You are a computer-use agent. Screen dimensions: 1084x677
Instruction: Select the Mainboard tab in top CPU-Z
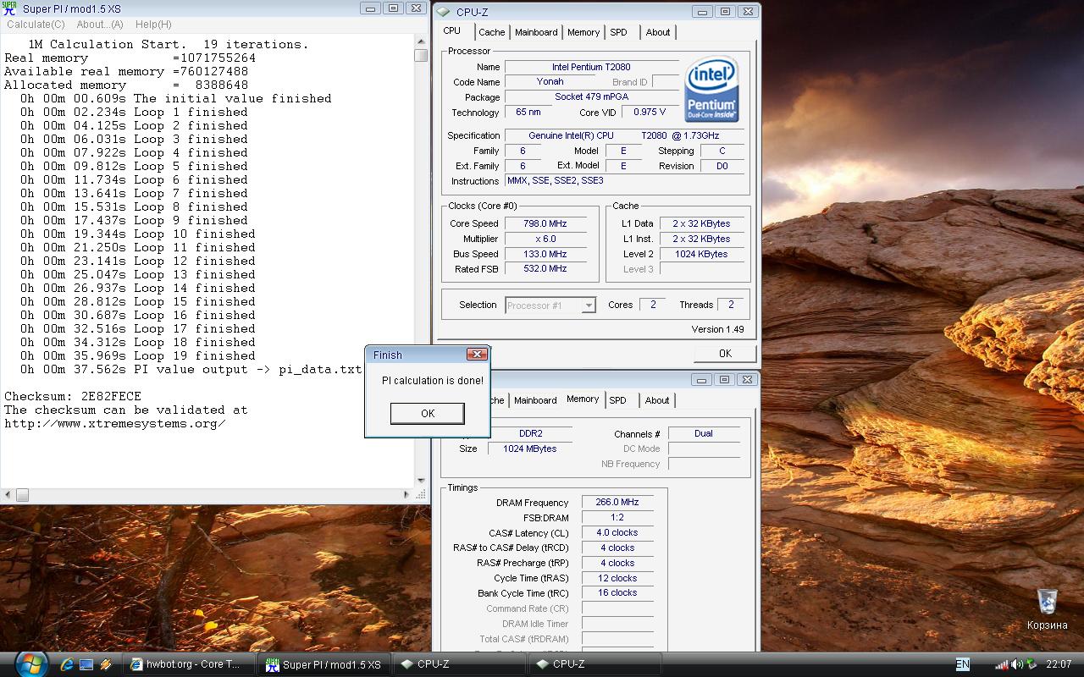point(536,32)
